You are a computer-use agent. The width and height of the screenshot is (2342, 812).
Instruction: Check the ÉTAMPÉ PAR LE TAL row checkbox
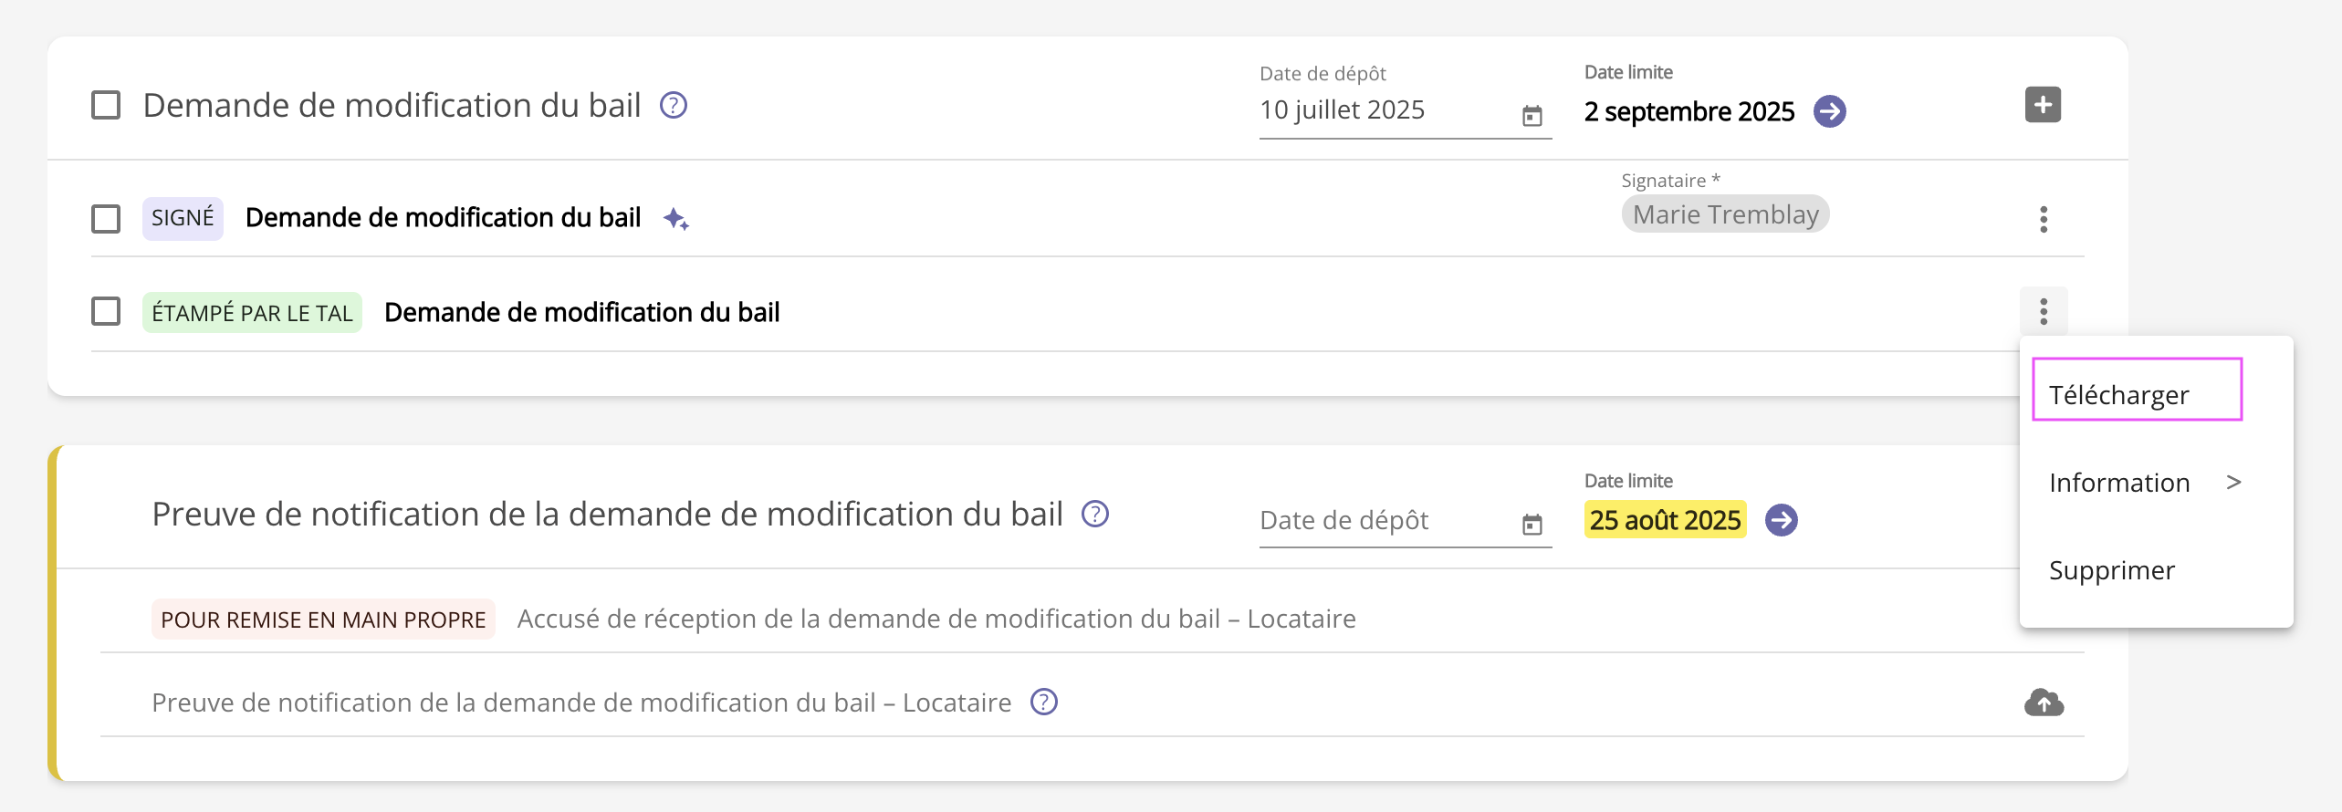point(106,312)
